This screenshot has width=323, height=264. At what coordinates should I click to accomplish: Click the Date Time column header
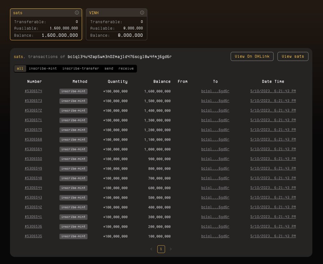(273, 82)
